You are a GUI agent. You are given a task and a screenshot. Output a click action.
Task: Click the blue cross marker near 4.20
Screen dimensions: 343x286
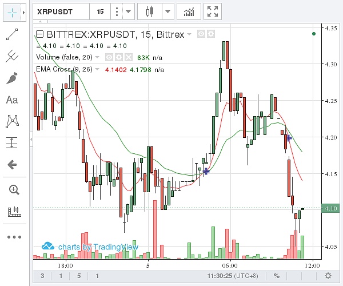click(x=289, y=138)
